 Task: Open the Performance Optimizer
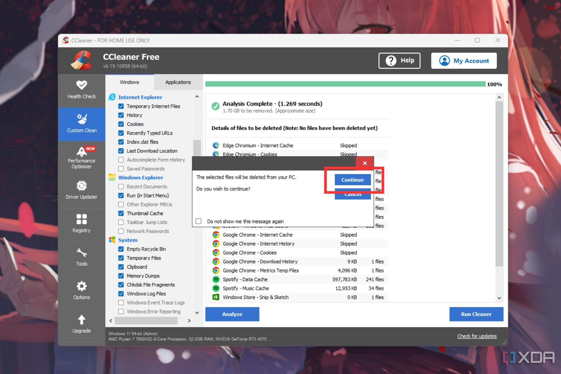[x=81, y=158]
